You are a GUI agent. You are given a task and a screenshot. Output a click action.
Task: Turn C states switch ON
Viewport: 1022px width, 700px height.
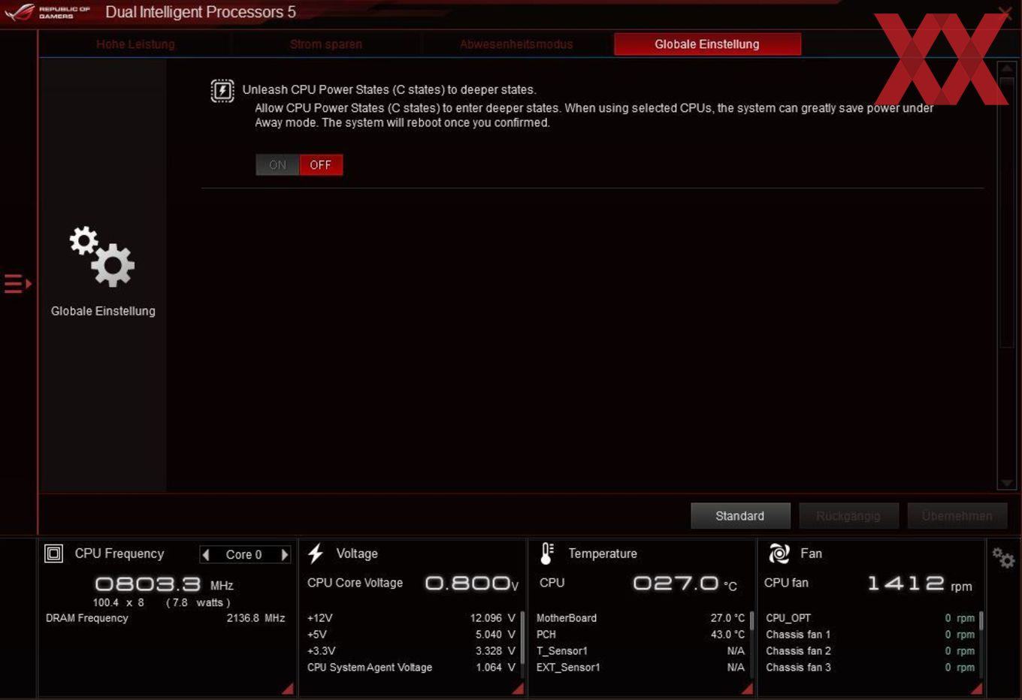coord(277,164)
